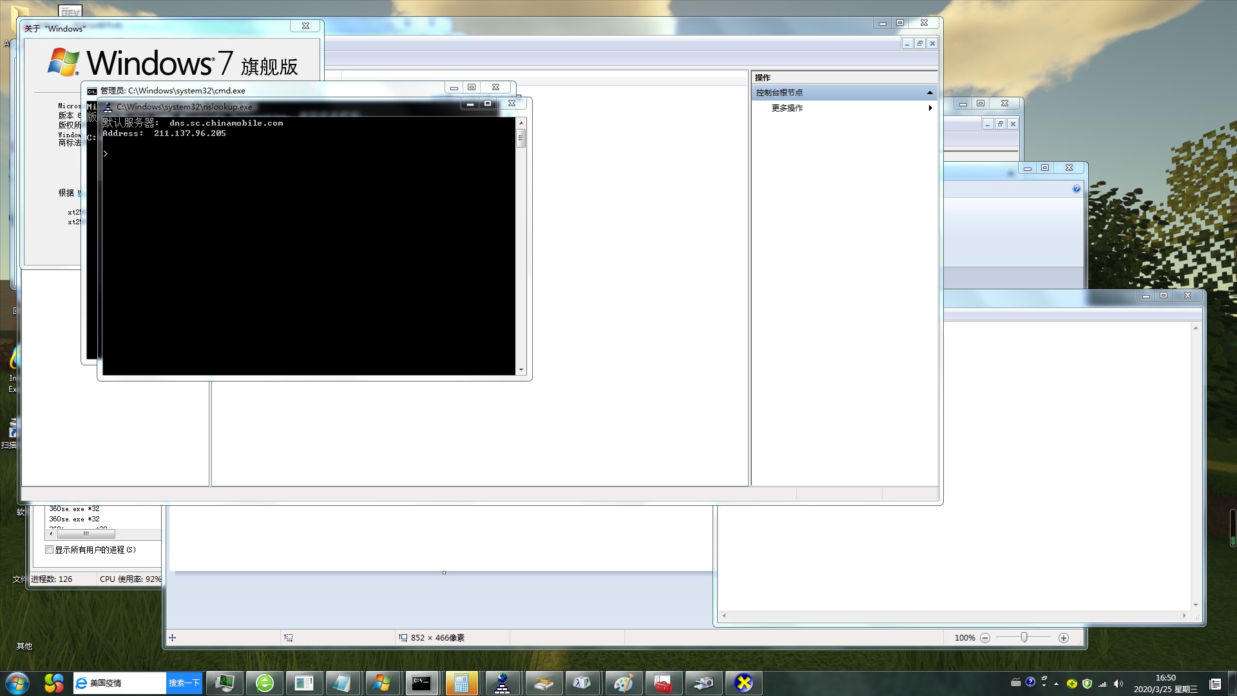Collapse the 控制台根节点 section header
Image resolution: width=1237 pixels, height=696 pixels.
coord(929,93)
